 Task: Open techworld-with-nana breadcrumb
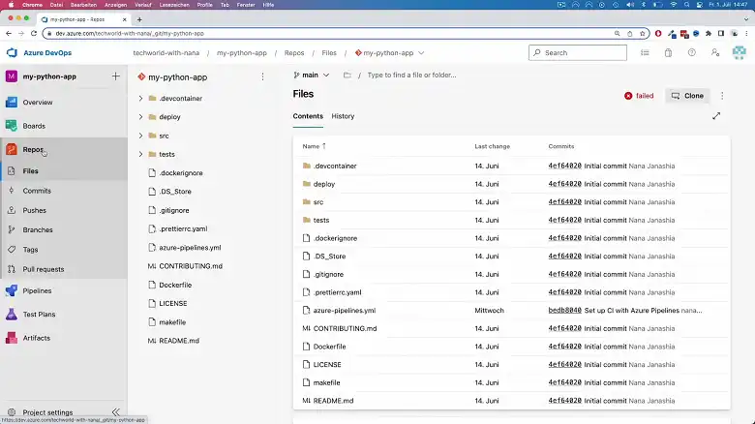[166, 53]
